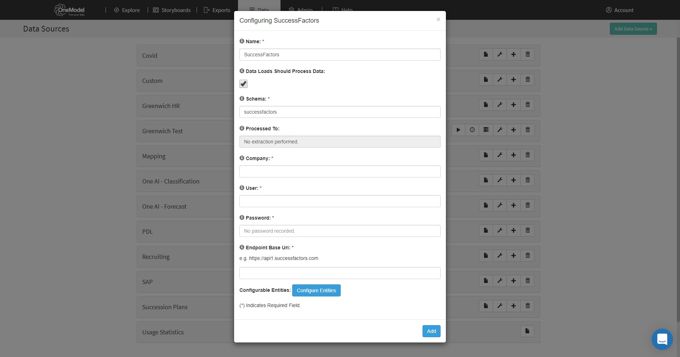Click info icon beside Data Loads Should Process Data
680x357 pixels.
coord(242,71)
